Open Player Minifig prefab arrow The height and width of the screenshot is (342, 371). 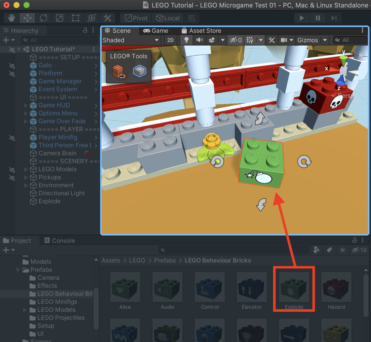pyautogui.click(x=96, y=137)
